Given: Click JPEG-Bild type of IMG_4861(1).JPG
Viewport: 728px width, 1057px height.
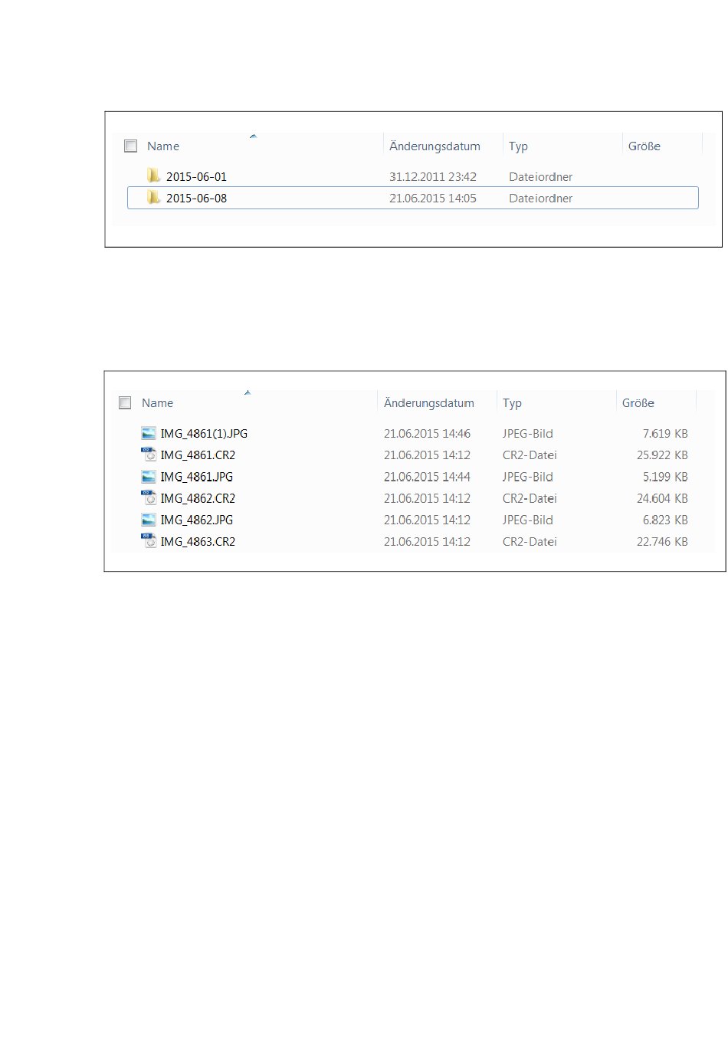Looking at the screenshot, I should [528, 434].
